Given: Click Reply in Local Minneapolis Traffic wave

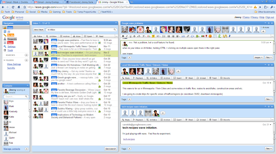Looking at the screenshot, I should pyautogui.click(x=126, y=78).
